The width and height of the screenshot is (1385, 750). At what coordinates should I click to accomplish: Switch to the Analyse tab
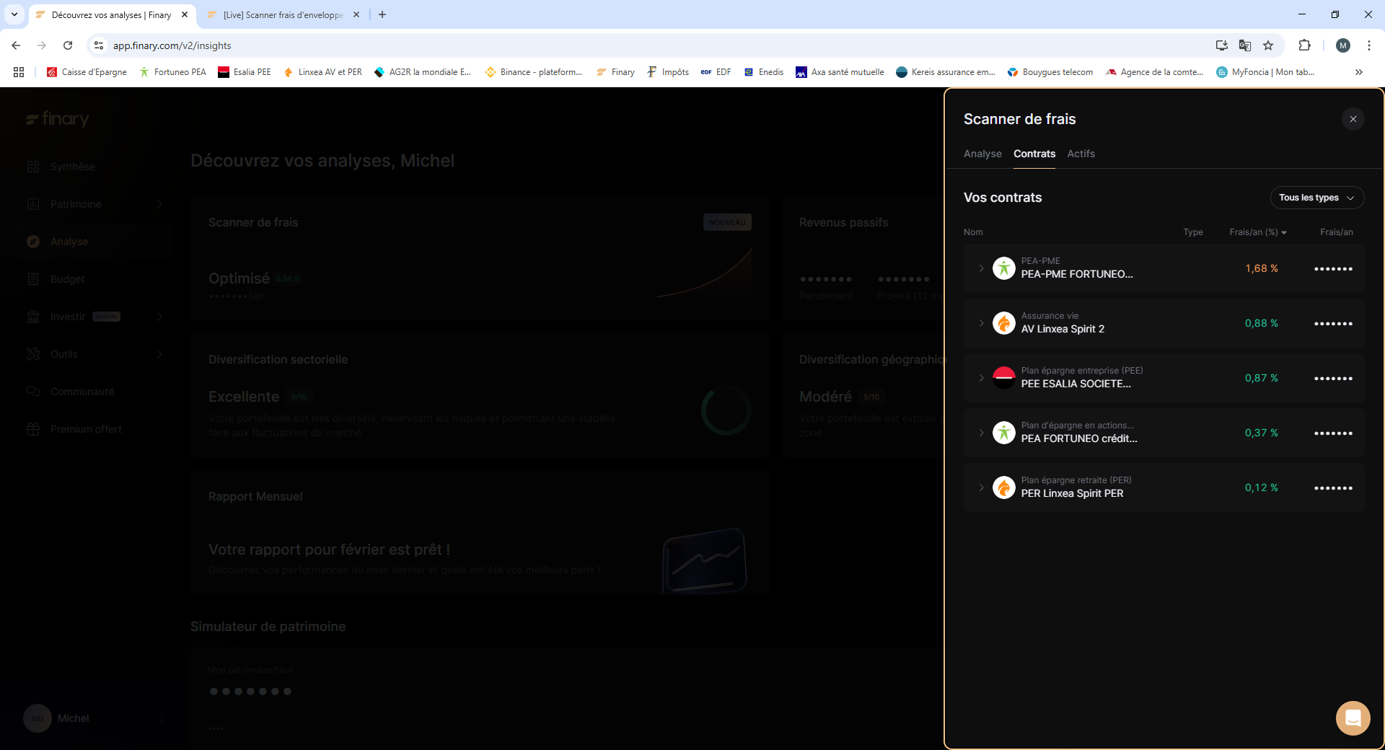(x=982, y=154)
